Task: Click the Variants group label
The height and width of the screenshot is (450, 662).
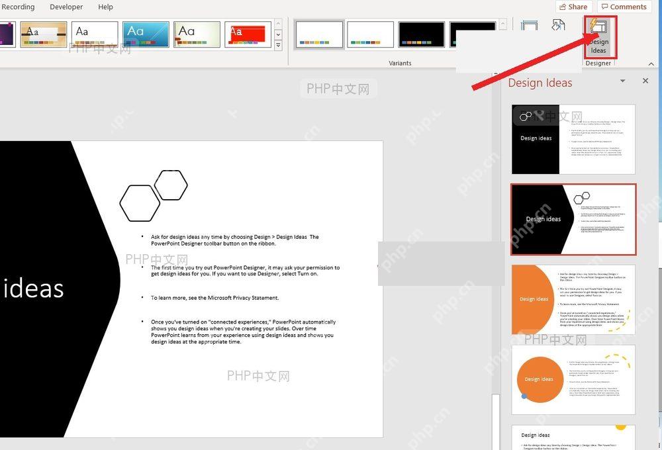Action: tap(400, 63)
